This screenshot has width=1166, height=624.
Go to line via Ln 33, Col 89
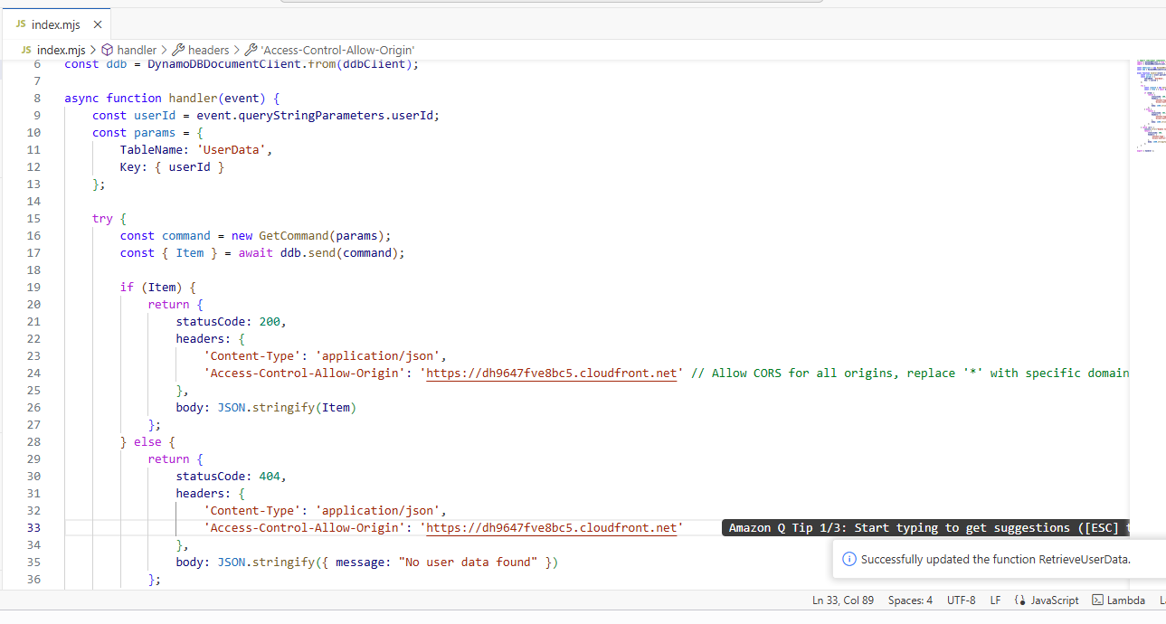pos(843,600)
